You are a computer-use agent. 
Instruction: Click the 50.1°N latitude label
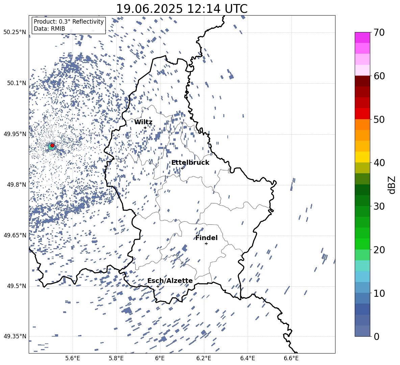(x=17, y=83)
